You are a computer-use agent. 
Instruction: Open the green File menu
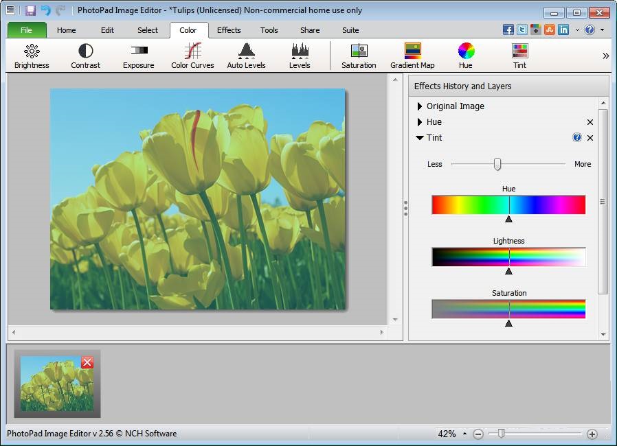[x=27, y=30]
